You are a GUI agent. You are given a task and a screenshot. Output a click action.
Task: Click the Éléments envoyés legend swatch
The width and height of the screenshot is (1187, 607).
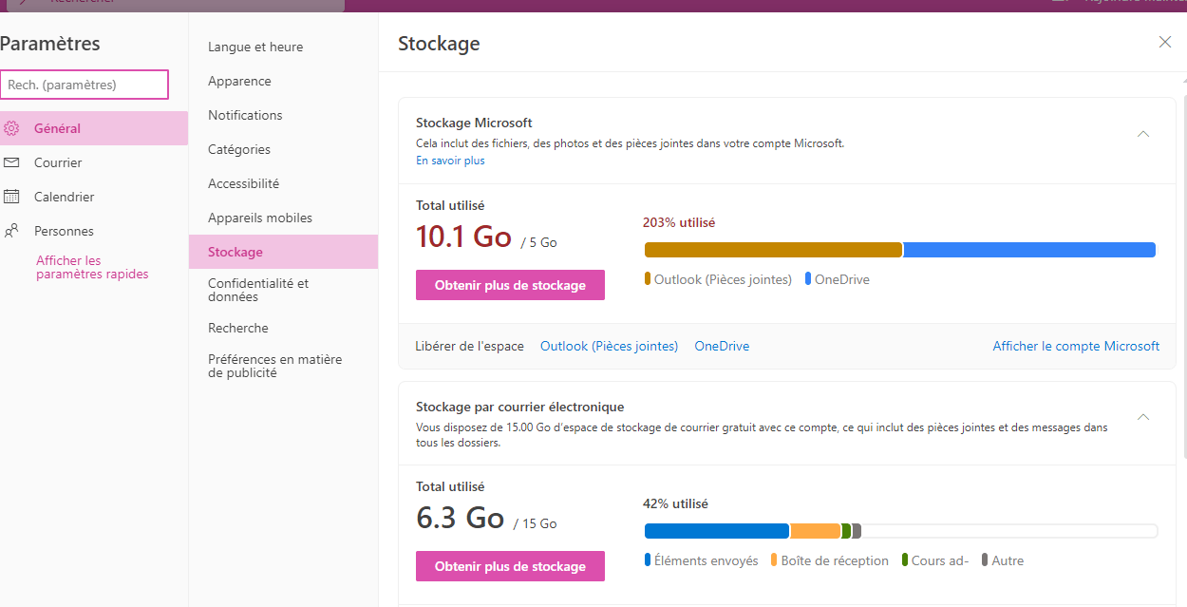click(648, 560)
